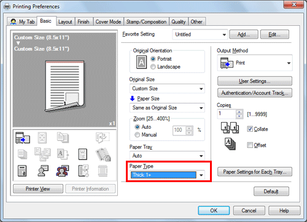Image resolution: width=307 pixels, height=222 pixels.
Task: Click the [1...9999] copies range text
Action: pos(257,114)
